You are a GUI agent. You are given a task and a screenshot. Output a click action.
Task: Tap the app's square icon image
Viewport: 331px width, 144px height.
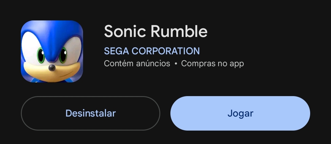52,51
